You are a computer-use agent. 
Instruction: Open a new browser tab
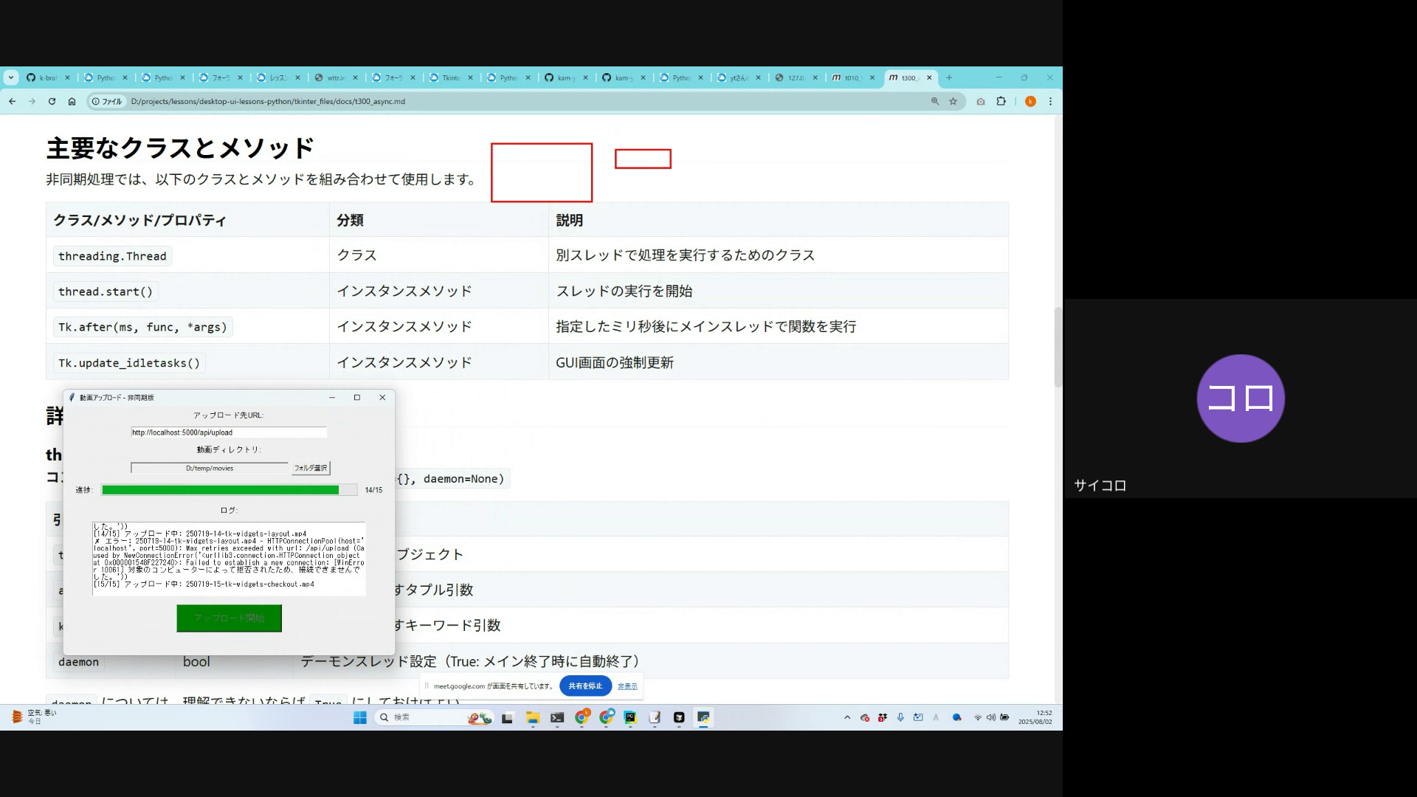[949, 77]
